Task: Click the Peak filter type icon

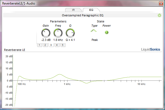Action: (94, 31)
